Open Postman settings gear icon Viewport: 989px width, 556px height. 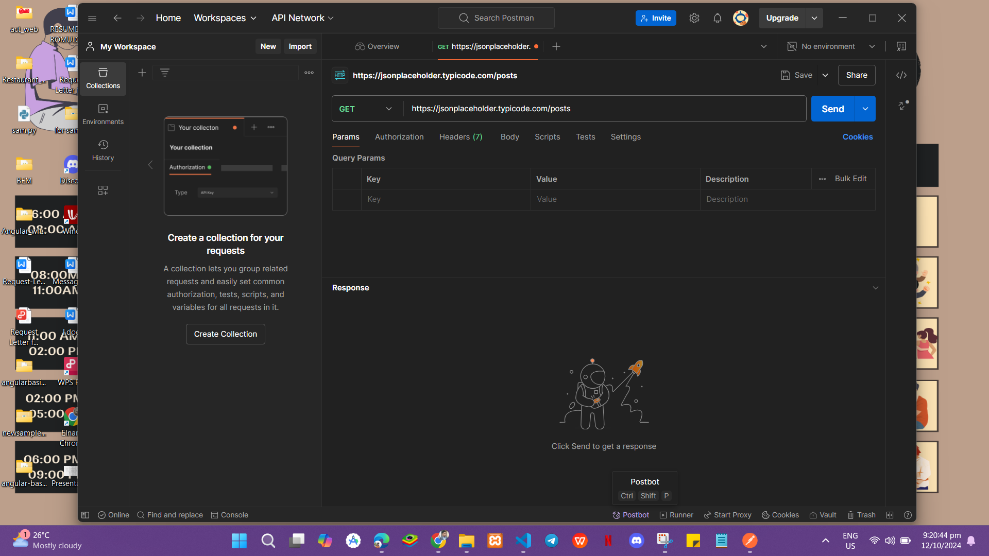[694, 18]
